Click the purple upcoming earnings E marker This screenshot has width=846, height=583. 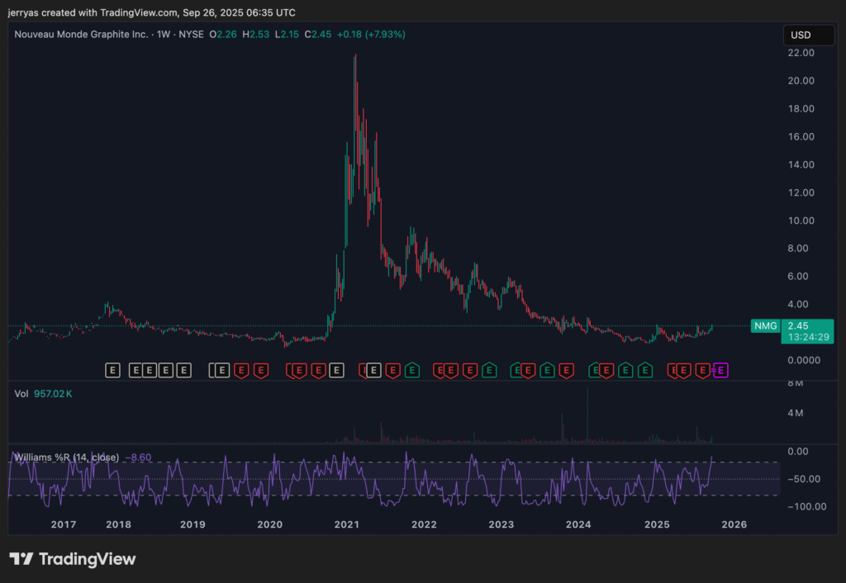(x=720, y=371)
